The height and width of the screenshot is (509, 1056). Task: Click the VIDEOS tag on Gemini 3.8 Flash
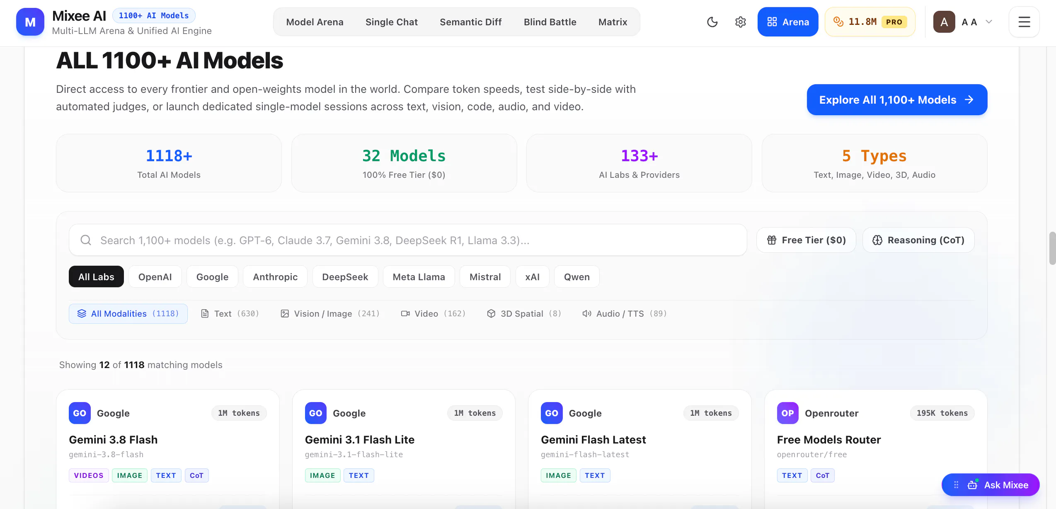point(89,475)
